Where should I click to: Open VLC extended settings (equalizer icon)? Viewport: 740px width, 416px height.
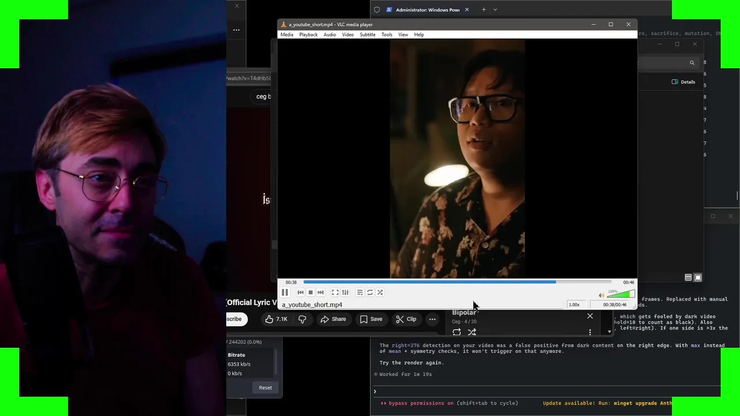pos(345,292)
